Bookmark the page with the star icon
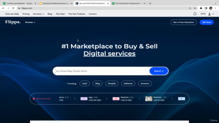Image resolution: width=219 pixels, height=123 pixels. point(195,8)
